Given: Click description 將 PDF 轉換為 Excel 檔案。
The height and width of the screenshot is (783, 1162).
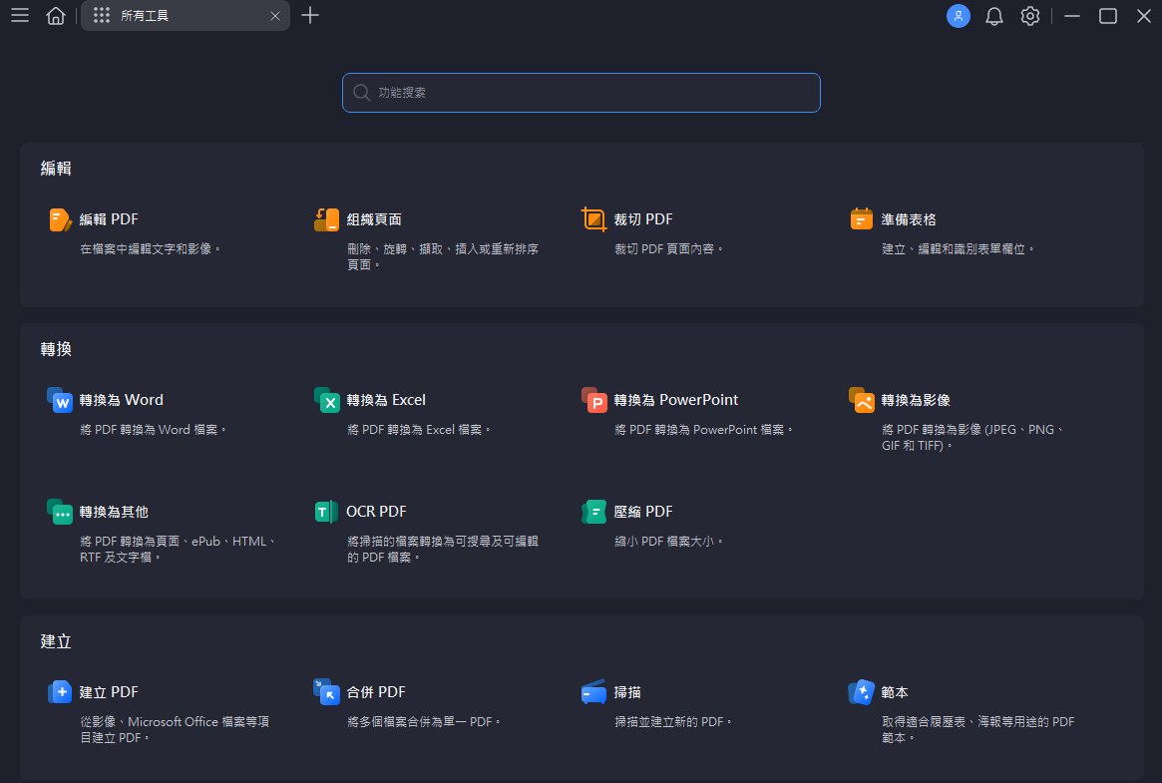Looking at the screenshot, I should tap(419, 430).
